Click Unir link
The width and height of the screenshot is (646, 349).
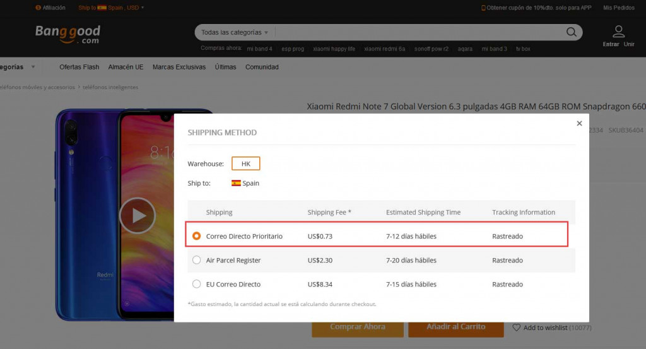point(629,44)
